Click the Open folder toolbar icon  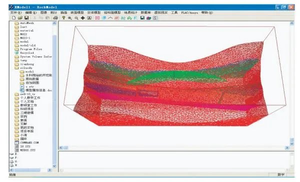tap(20, 18)
